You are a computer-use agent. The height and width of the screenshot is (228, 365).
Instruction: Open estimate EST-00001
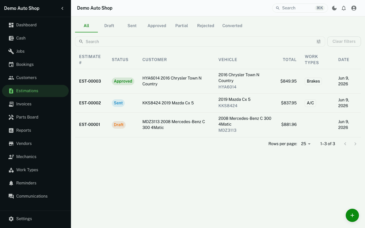pyautogui.click(x=89, y=125)
